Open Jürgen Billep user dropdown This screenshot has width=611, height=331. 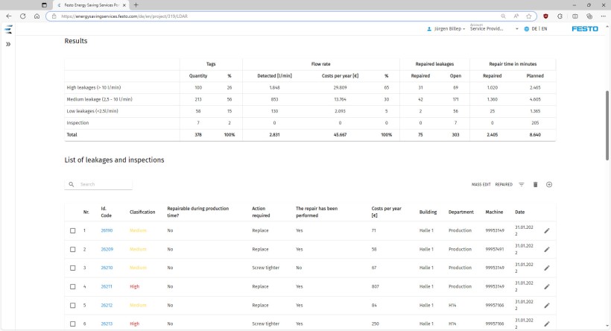pyautogui.click(x=446, y=29)
